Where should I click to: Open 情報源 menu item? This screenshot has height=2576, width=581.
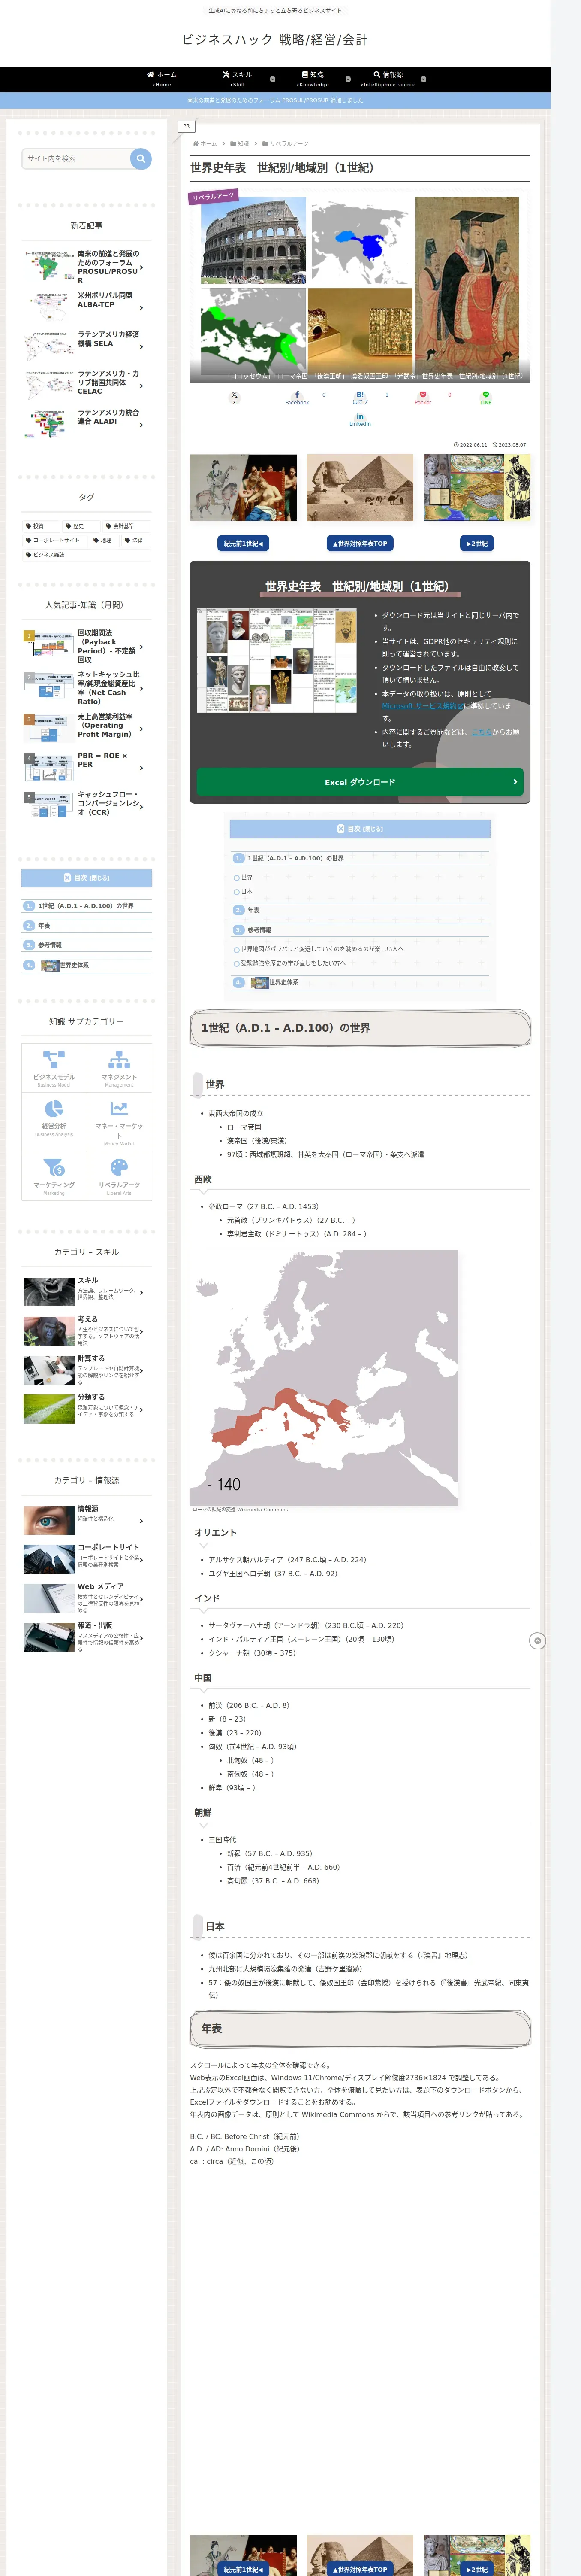[388, 79]
